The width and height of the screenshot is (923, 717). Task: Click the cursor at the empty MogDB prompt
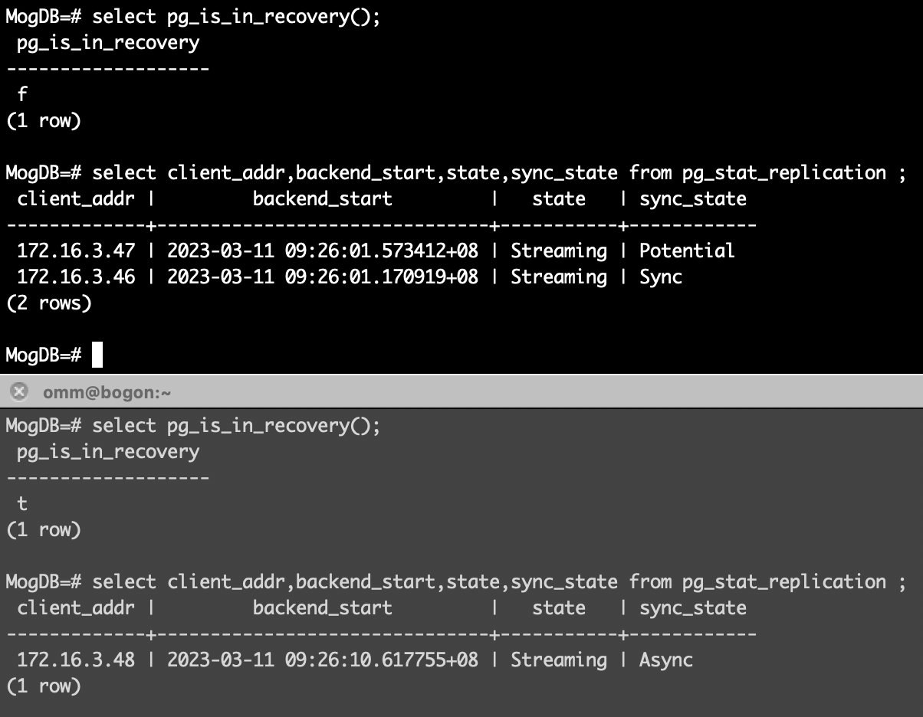[97, 355]
